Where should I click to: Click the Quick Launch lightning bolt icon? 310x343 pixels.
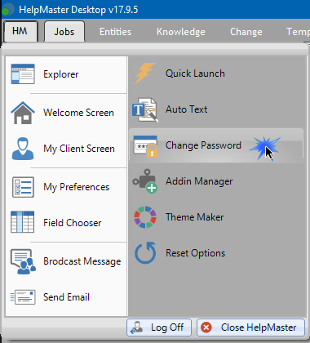tap(145, 73)
